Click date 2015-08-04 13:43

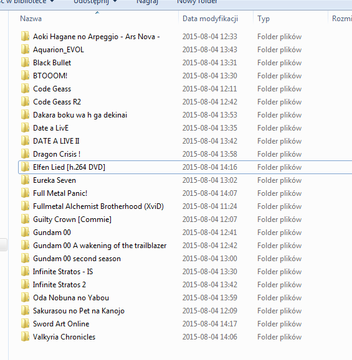[x=209, y=50]
